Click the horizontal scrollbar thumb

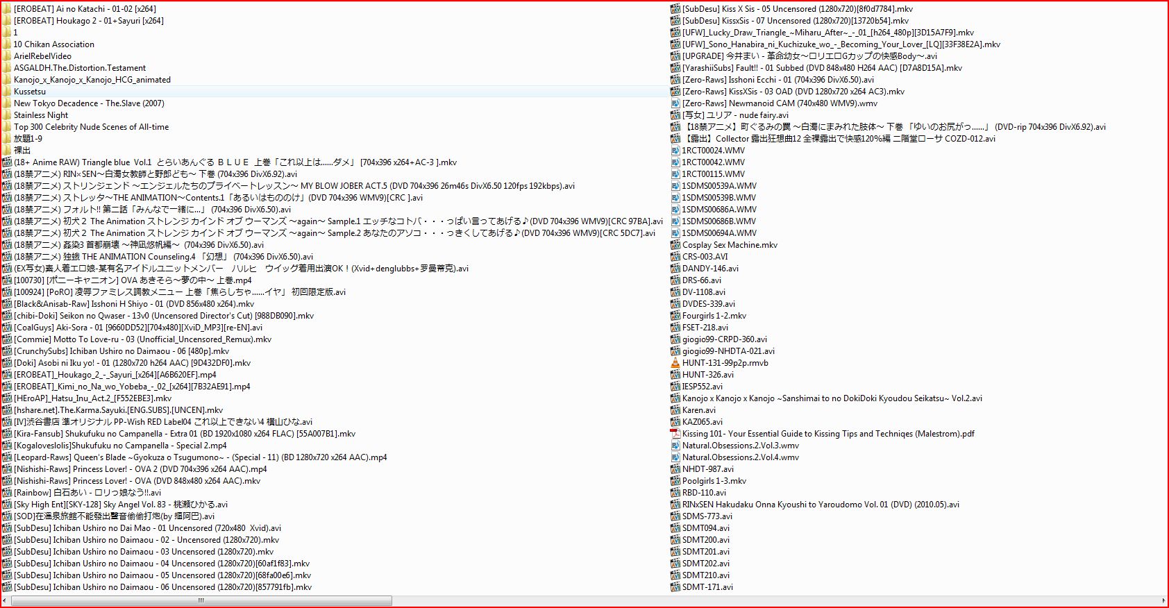[201, 600]
